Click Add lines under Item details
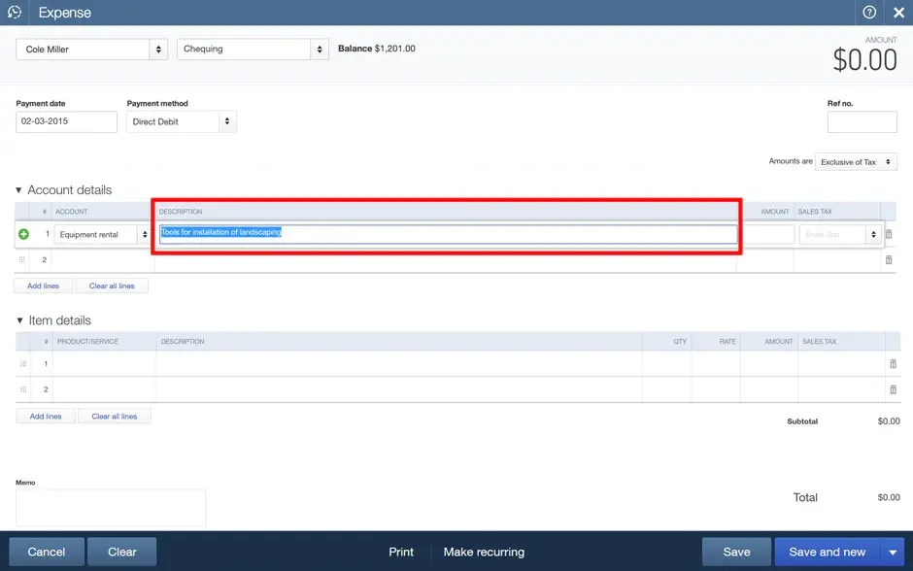 click(x=46, y=417)
